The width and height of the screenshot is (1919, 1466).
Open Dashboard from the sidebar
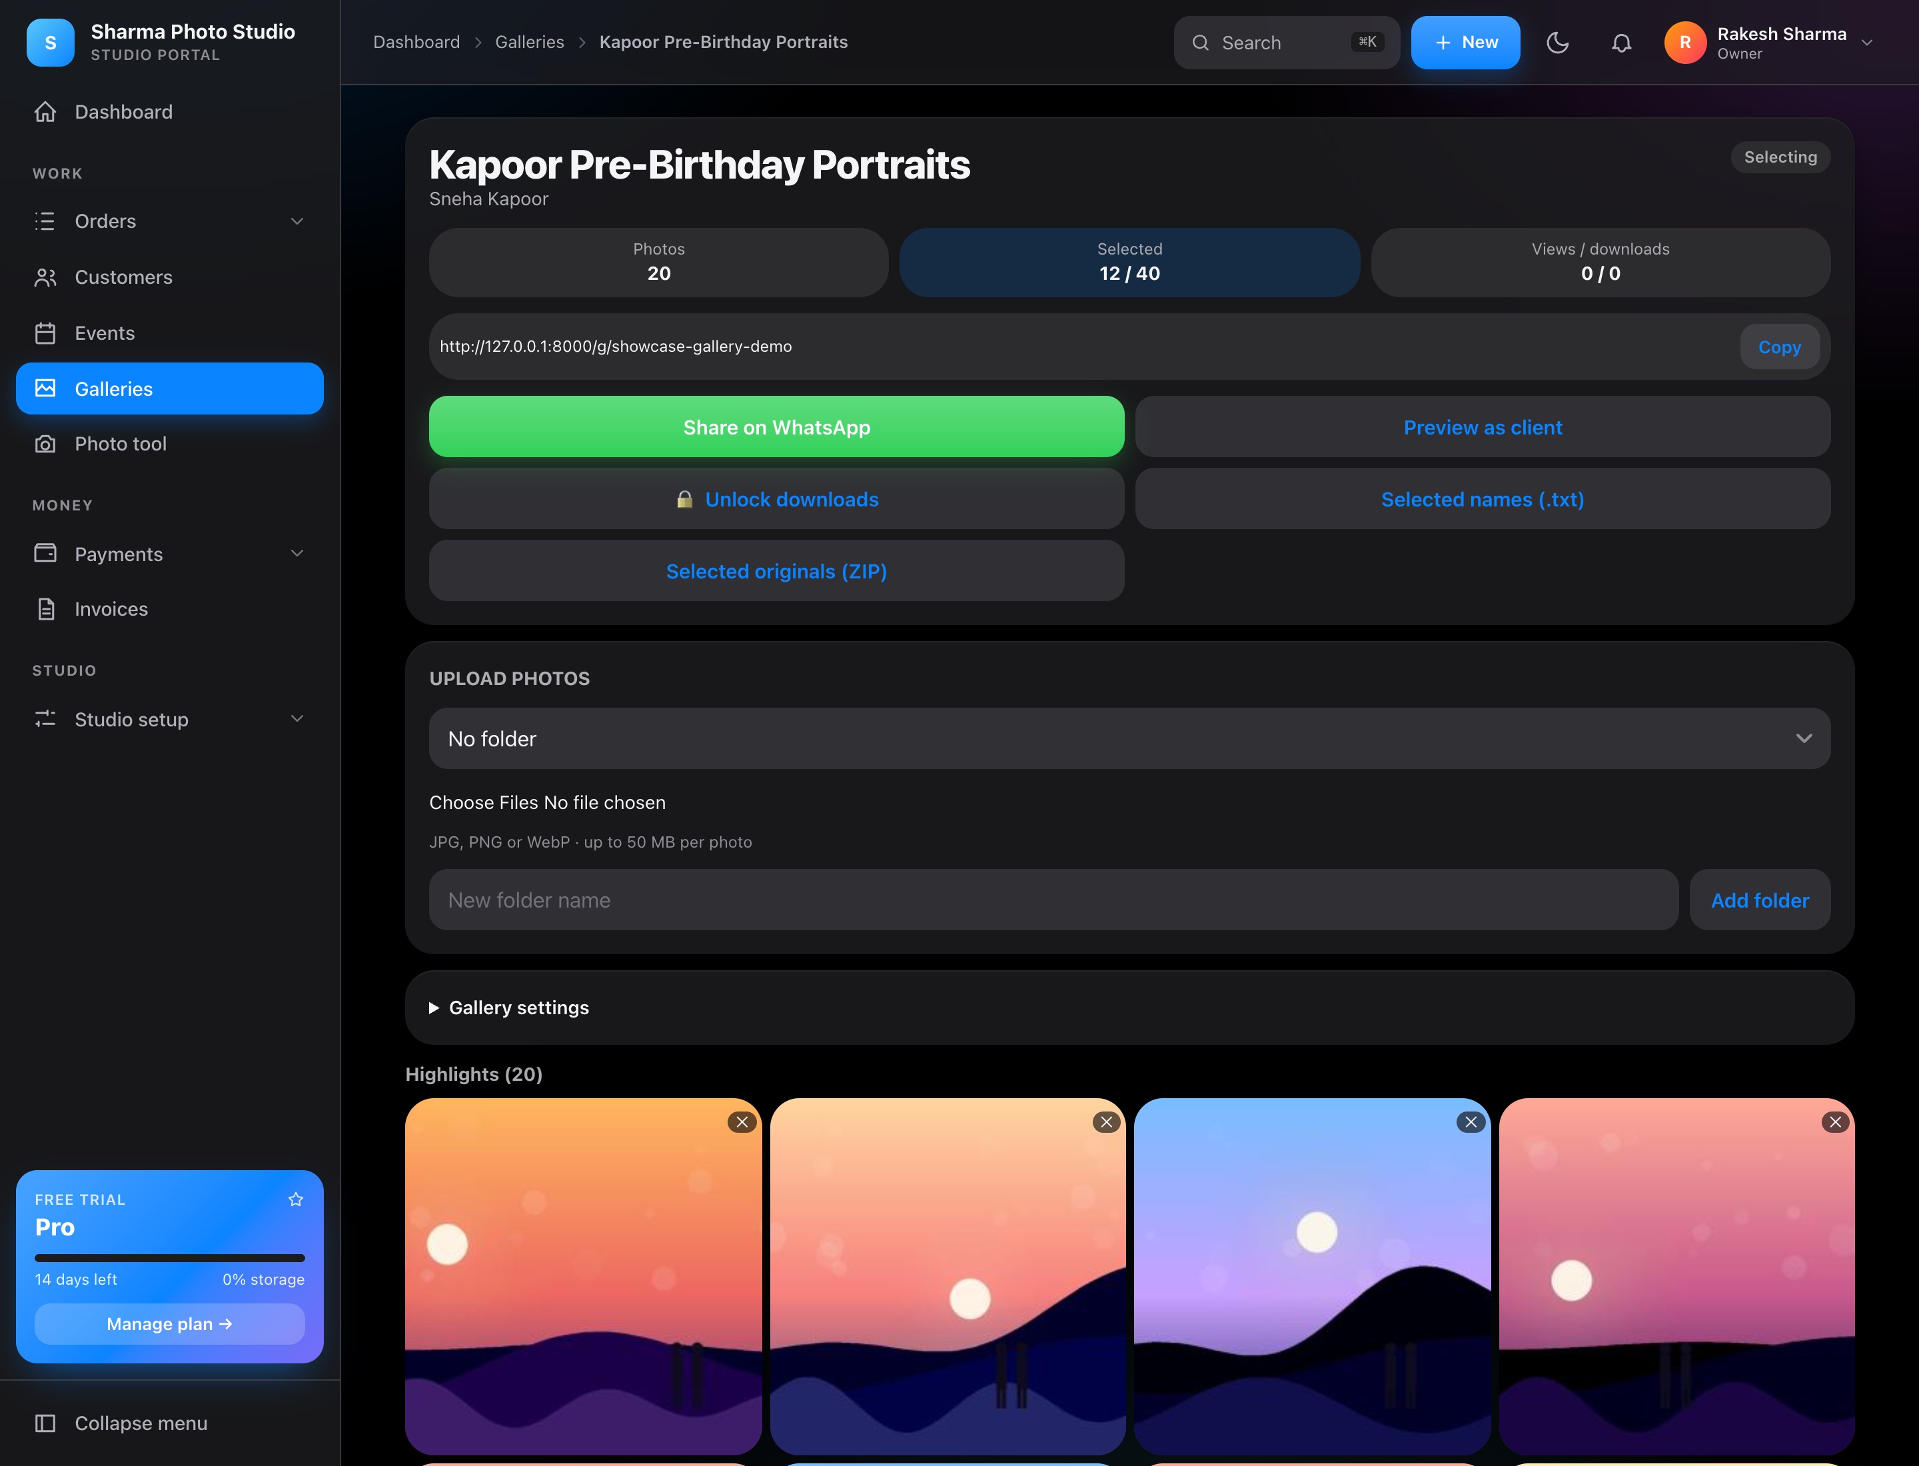169,112
